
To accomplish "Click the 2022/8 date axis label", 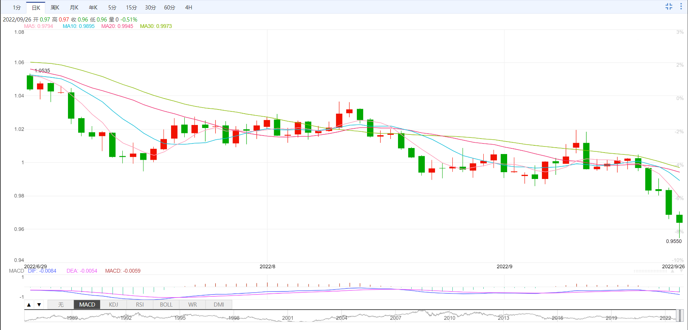I will (x=267, y=267).
